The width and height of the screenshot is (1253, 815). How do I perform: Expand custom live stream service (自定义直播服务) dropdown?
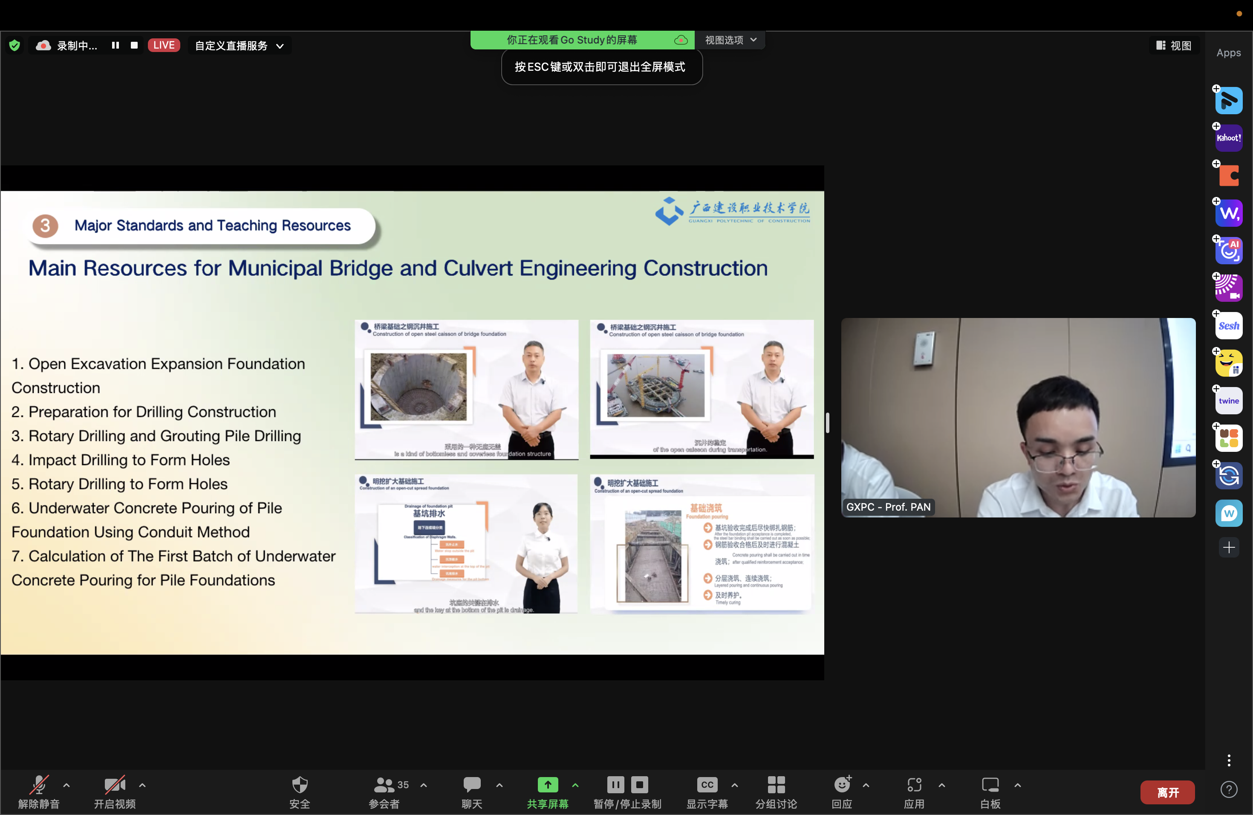coord(240,46)
